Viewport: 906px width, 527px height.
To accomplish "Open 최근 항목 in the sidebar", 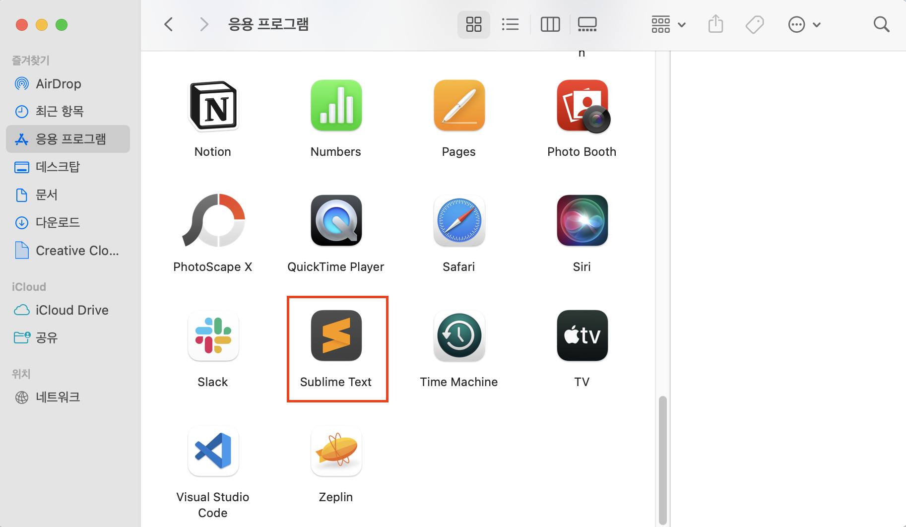I will 68,111.
